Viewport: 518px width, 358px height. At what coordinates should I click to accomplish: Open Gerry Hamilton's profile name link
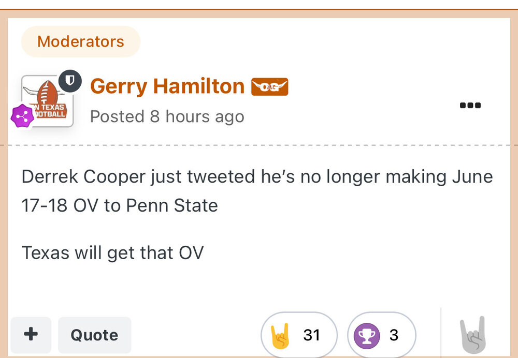[x=167, y=86]
